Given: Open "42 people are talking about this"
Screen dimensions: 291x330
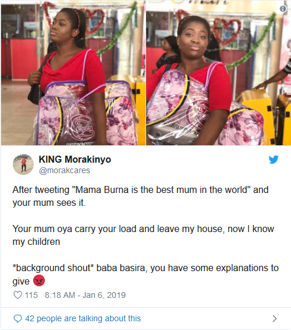Looking at the screenshot, I should pyautogui.click(x=83, y=318).
